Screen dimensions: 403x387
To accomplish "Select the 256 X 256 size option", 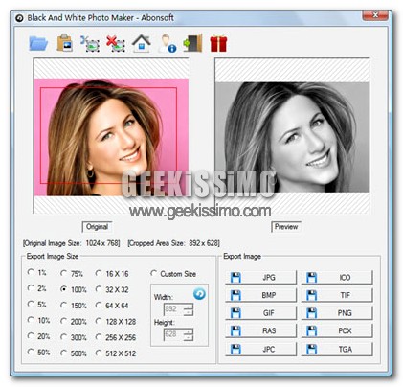I will (x=116, y=337).
